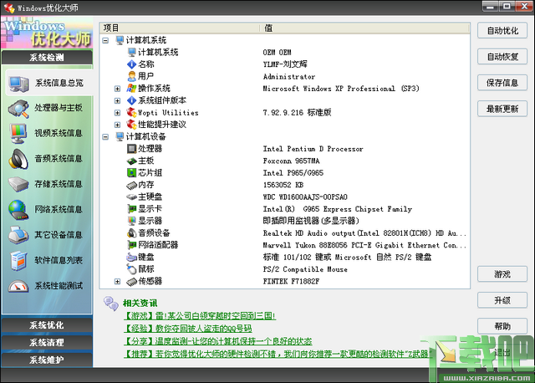Switch to 系统维护 section
This screenshot has height=383, width=535.
(x=47, y=360)
